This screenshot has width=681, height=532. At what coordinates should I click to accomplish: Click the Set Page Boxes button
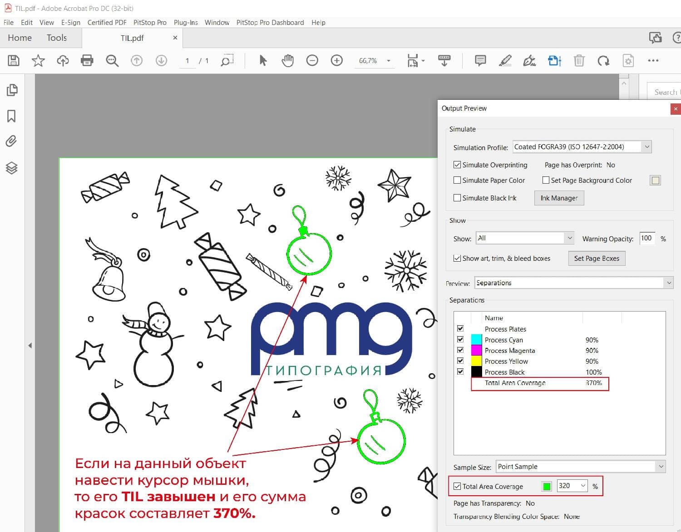597,258
